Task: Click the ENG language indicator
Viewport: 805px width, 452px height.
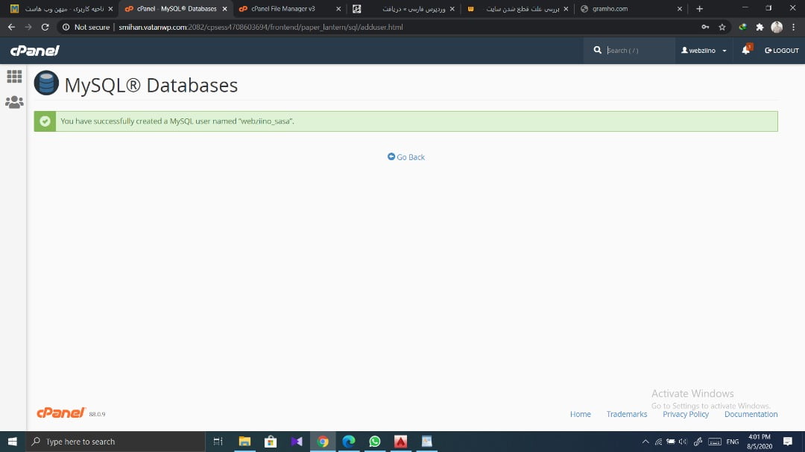Action: [733, 442]
